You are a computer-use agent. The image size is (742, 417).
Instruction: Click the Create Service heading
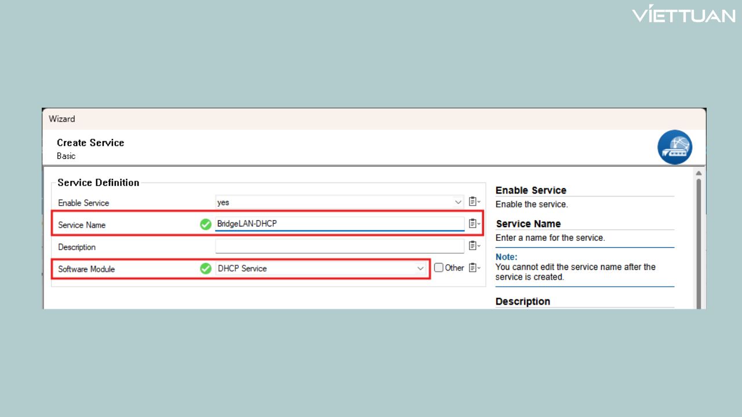(90, 142)
